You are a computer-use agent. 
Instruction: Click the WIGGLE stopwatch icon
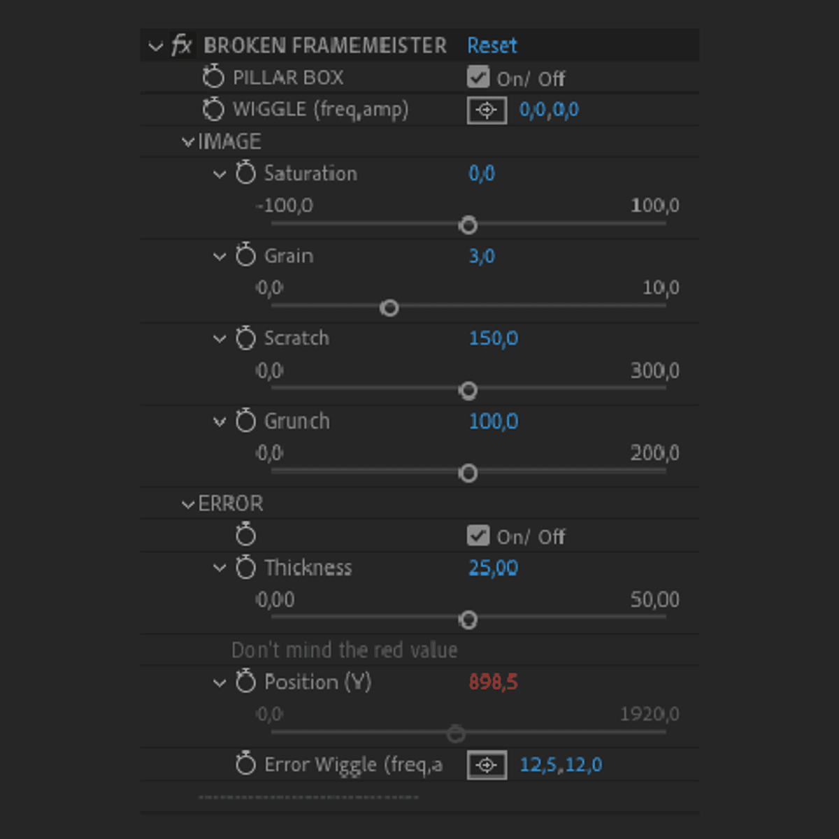[x=213, y=109]
